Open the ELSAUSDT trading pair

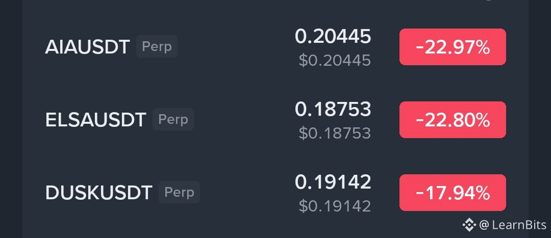point(96,120)
